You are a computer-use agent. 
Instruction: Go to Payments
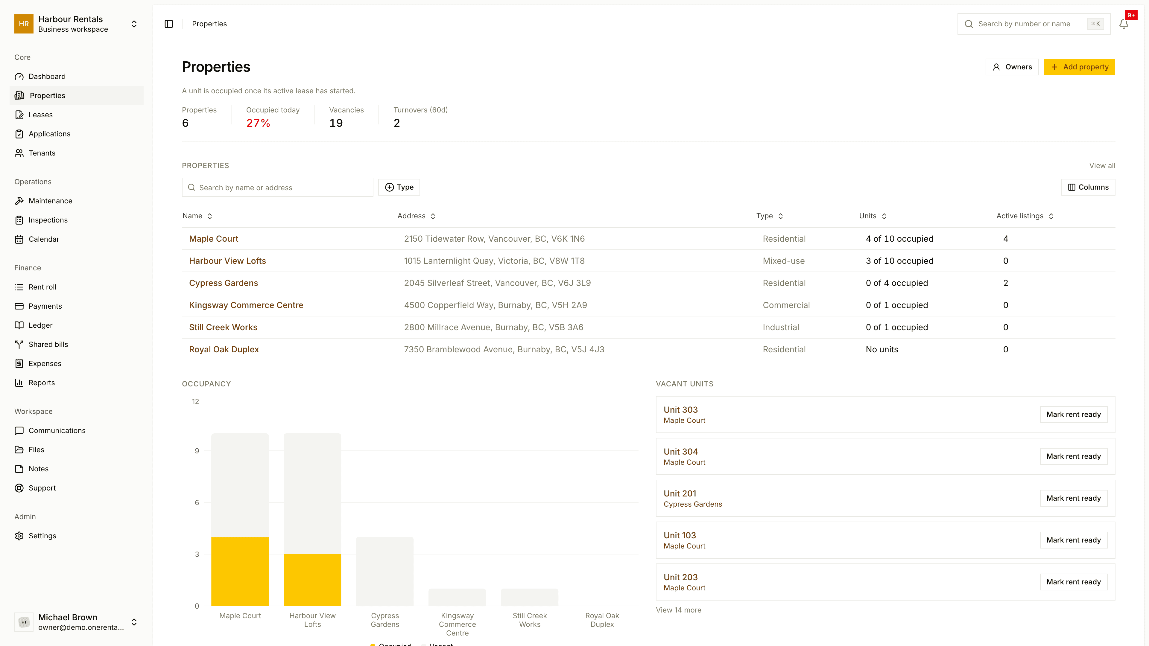click(x=76, y=306)
